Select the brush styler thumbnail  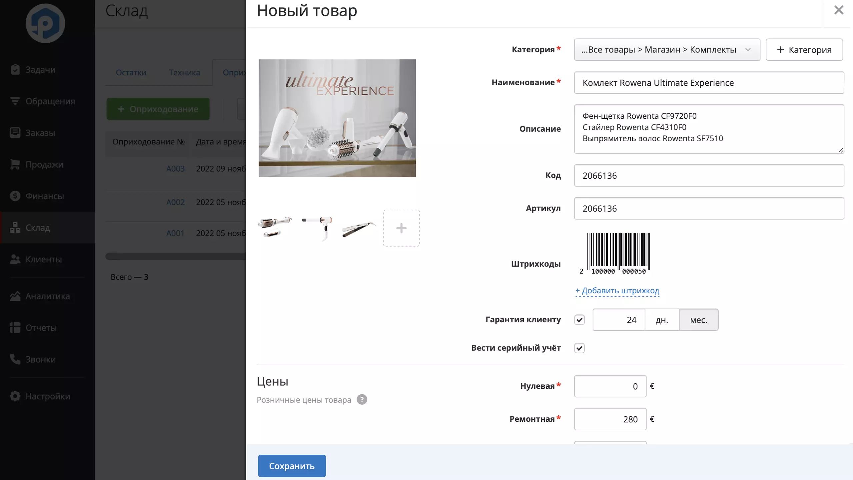pyautogui.click(x=275, y=227)
